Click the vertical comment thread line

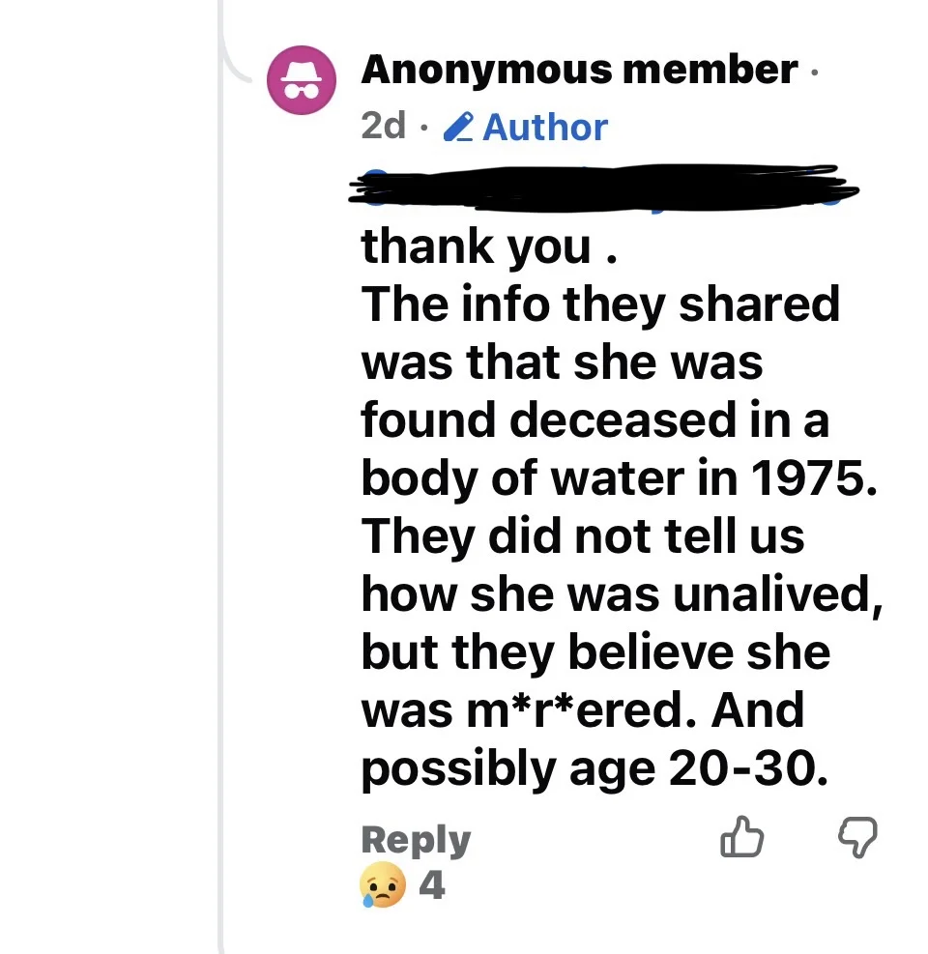(221, 483)
